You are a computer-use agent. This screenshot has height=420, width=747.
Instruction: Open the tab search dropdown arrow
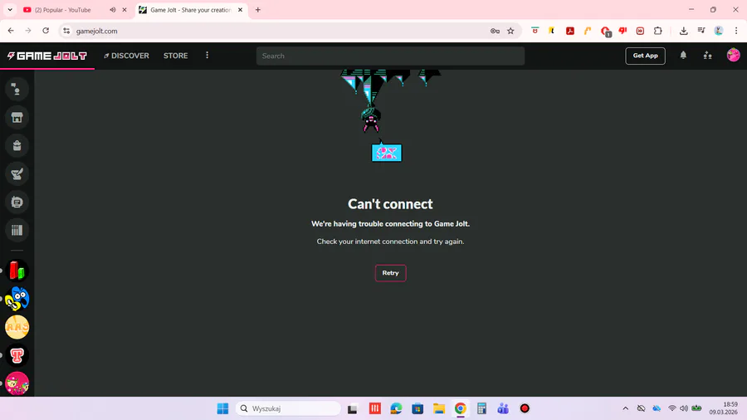pos(9,9)
